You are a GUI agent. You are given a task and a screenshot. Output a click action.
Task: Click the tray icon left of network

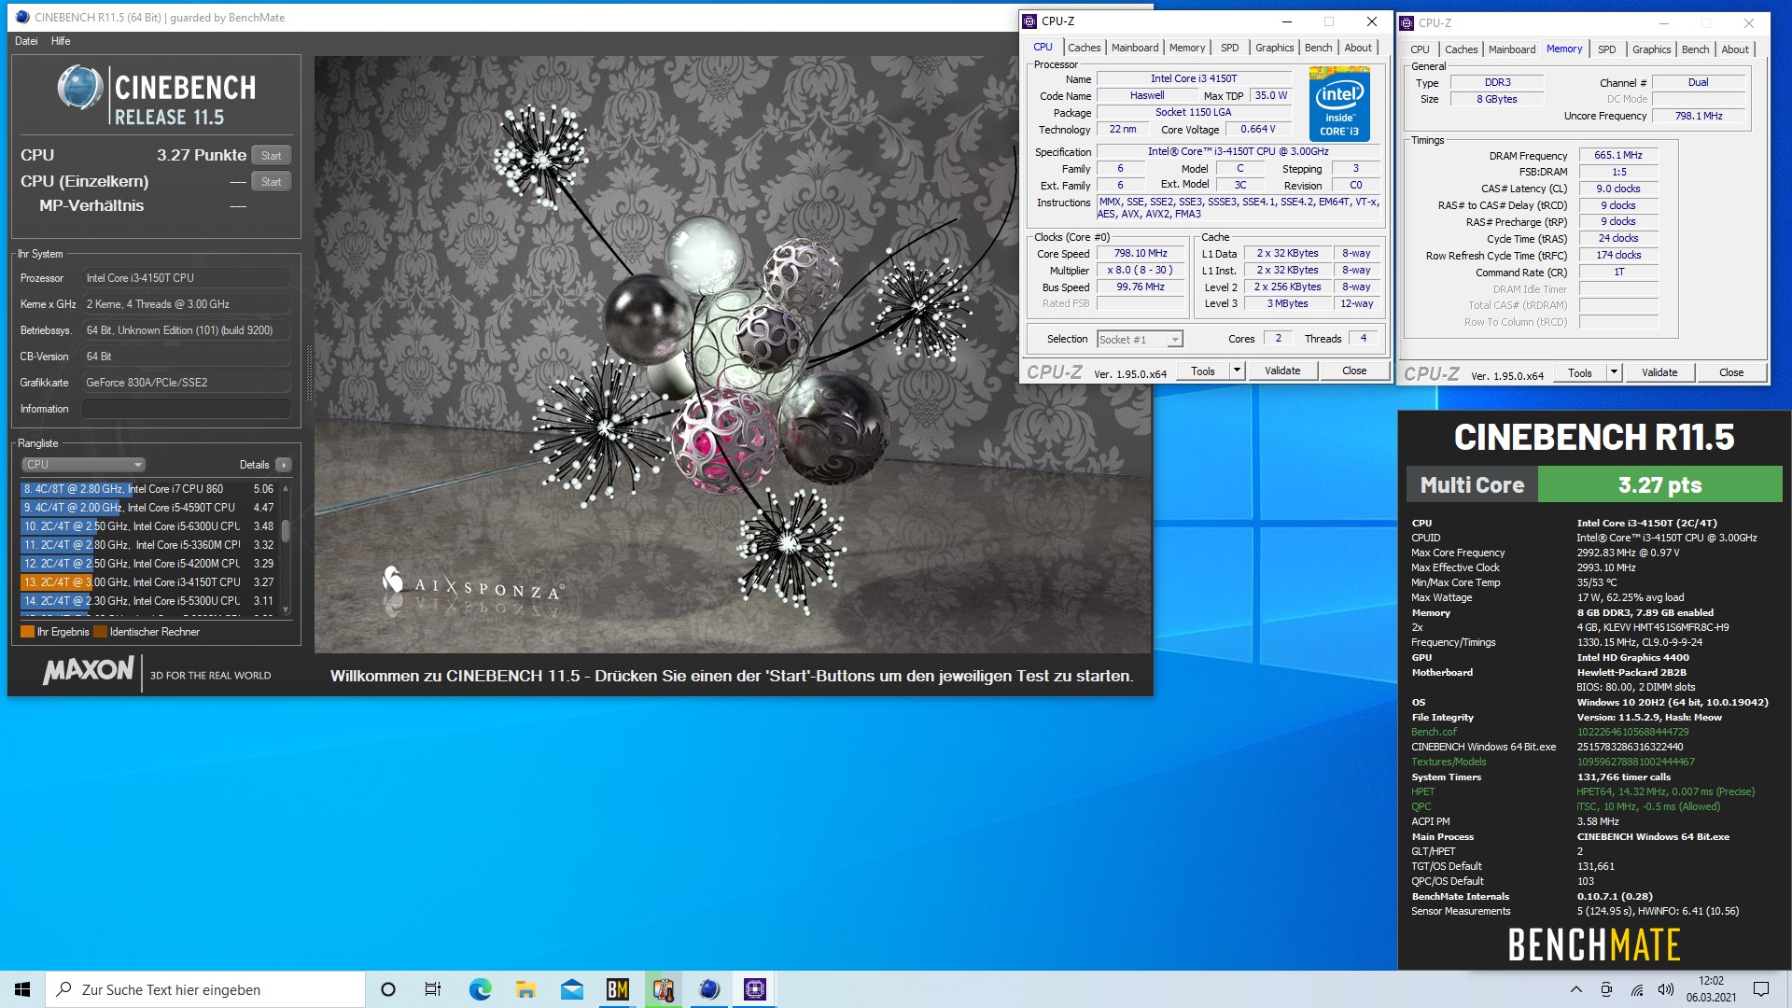pos(1606,989)
